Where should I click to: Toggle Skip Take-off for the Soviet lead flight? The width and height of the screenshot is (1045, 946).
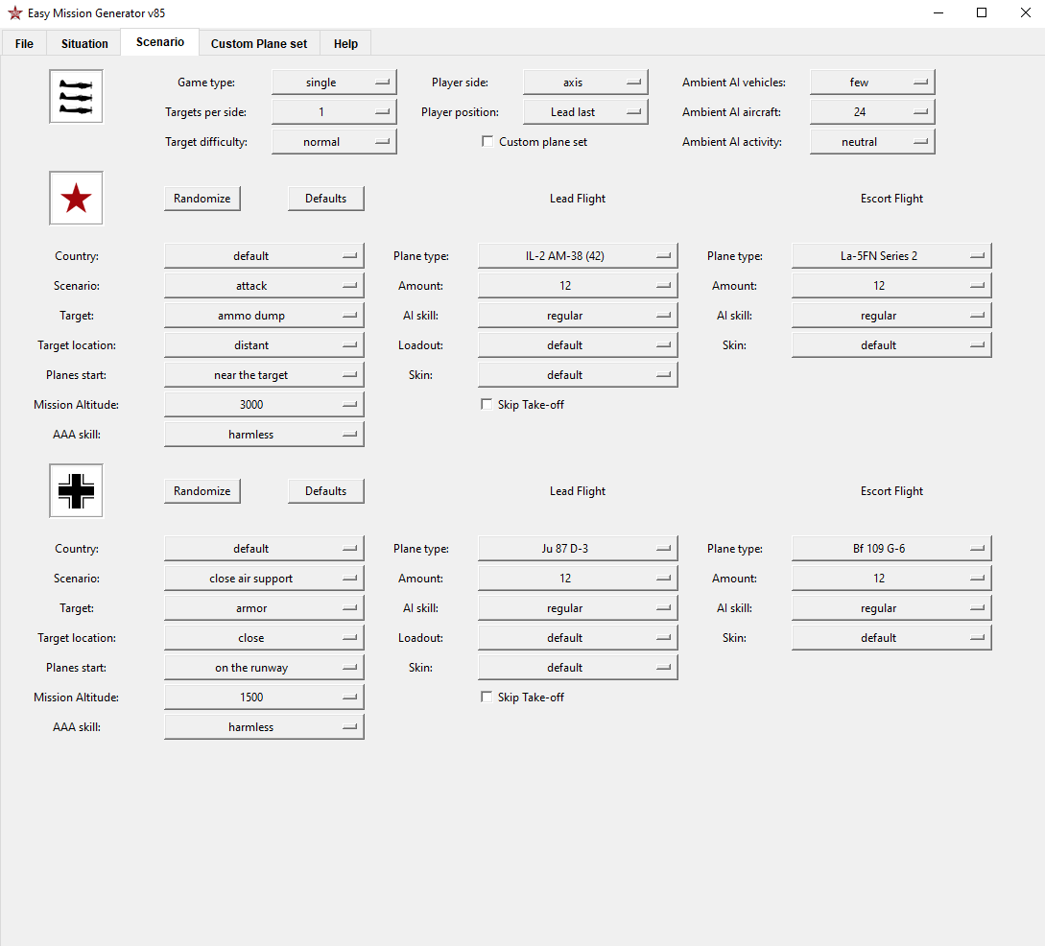tap(487, 404)
